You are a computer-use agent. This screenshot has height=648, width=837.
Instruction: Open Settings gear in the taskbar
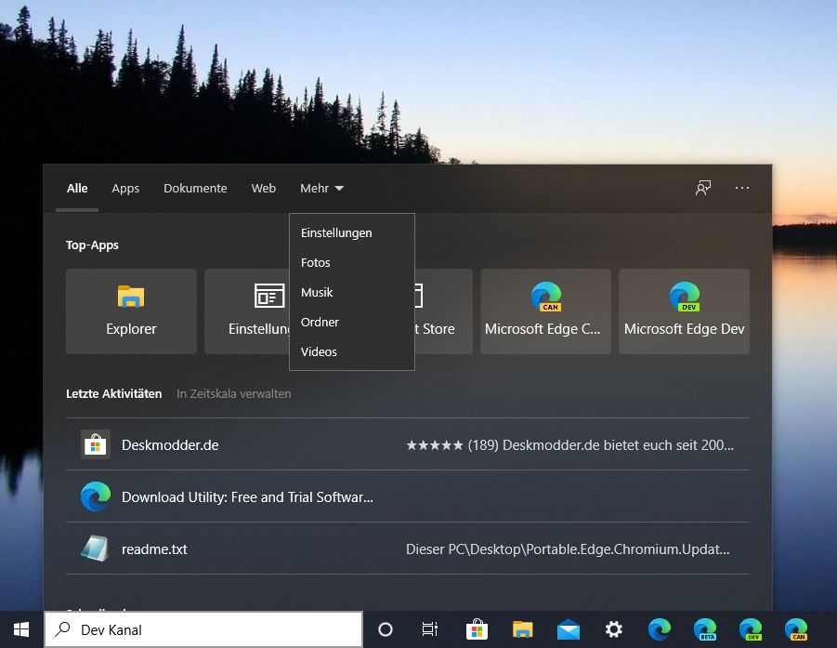pyautogui.click(x=614, y=629)
